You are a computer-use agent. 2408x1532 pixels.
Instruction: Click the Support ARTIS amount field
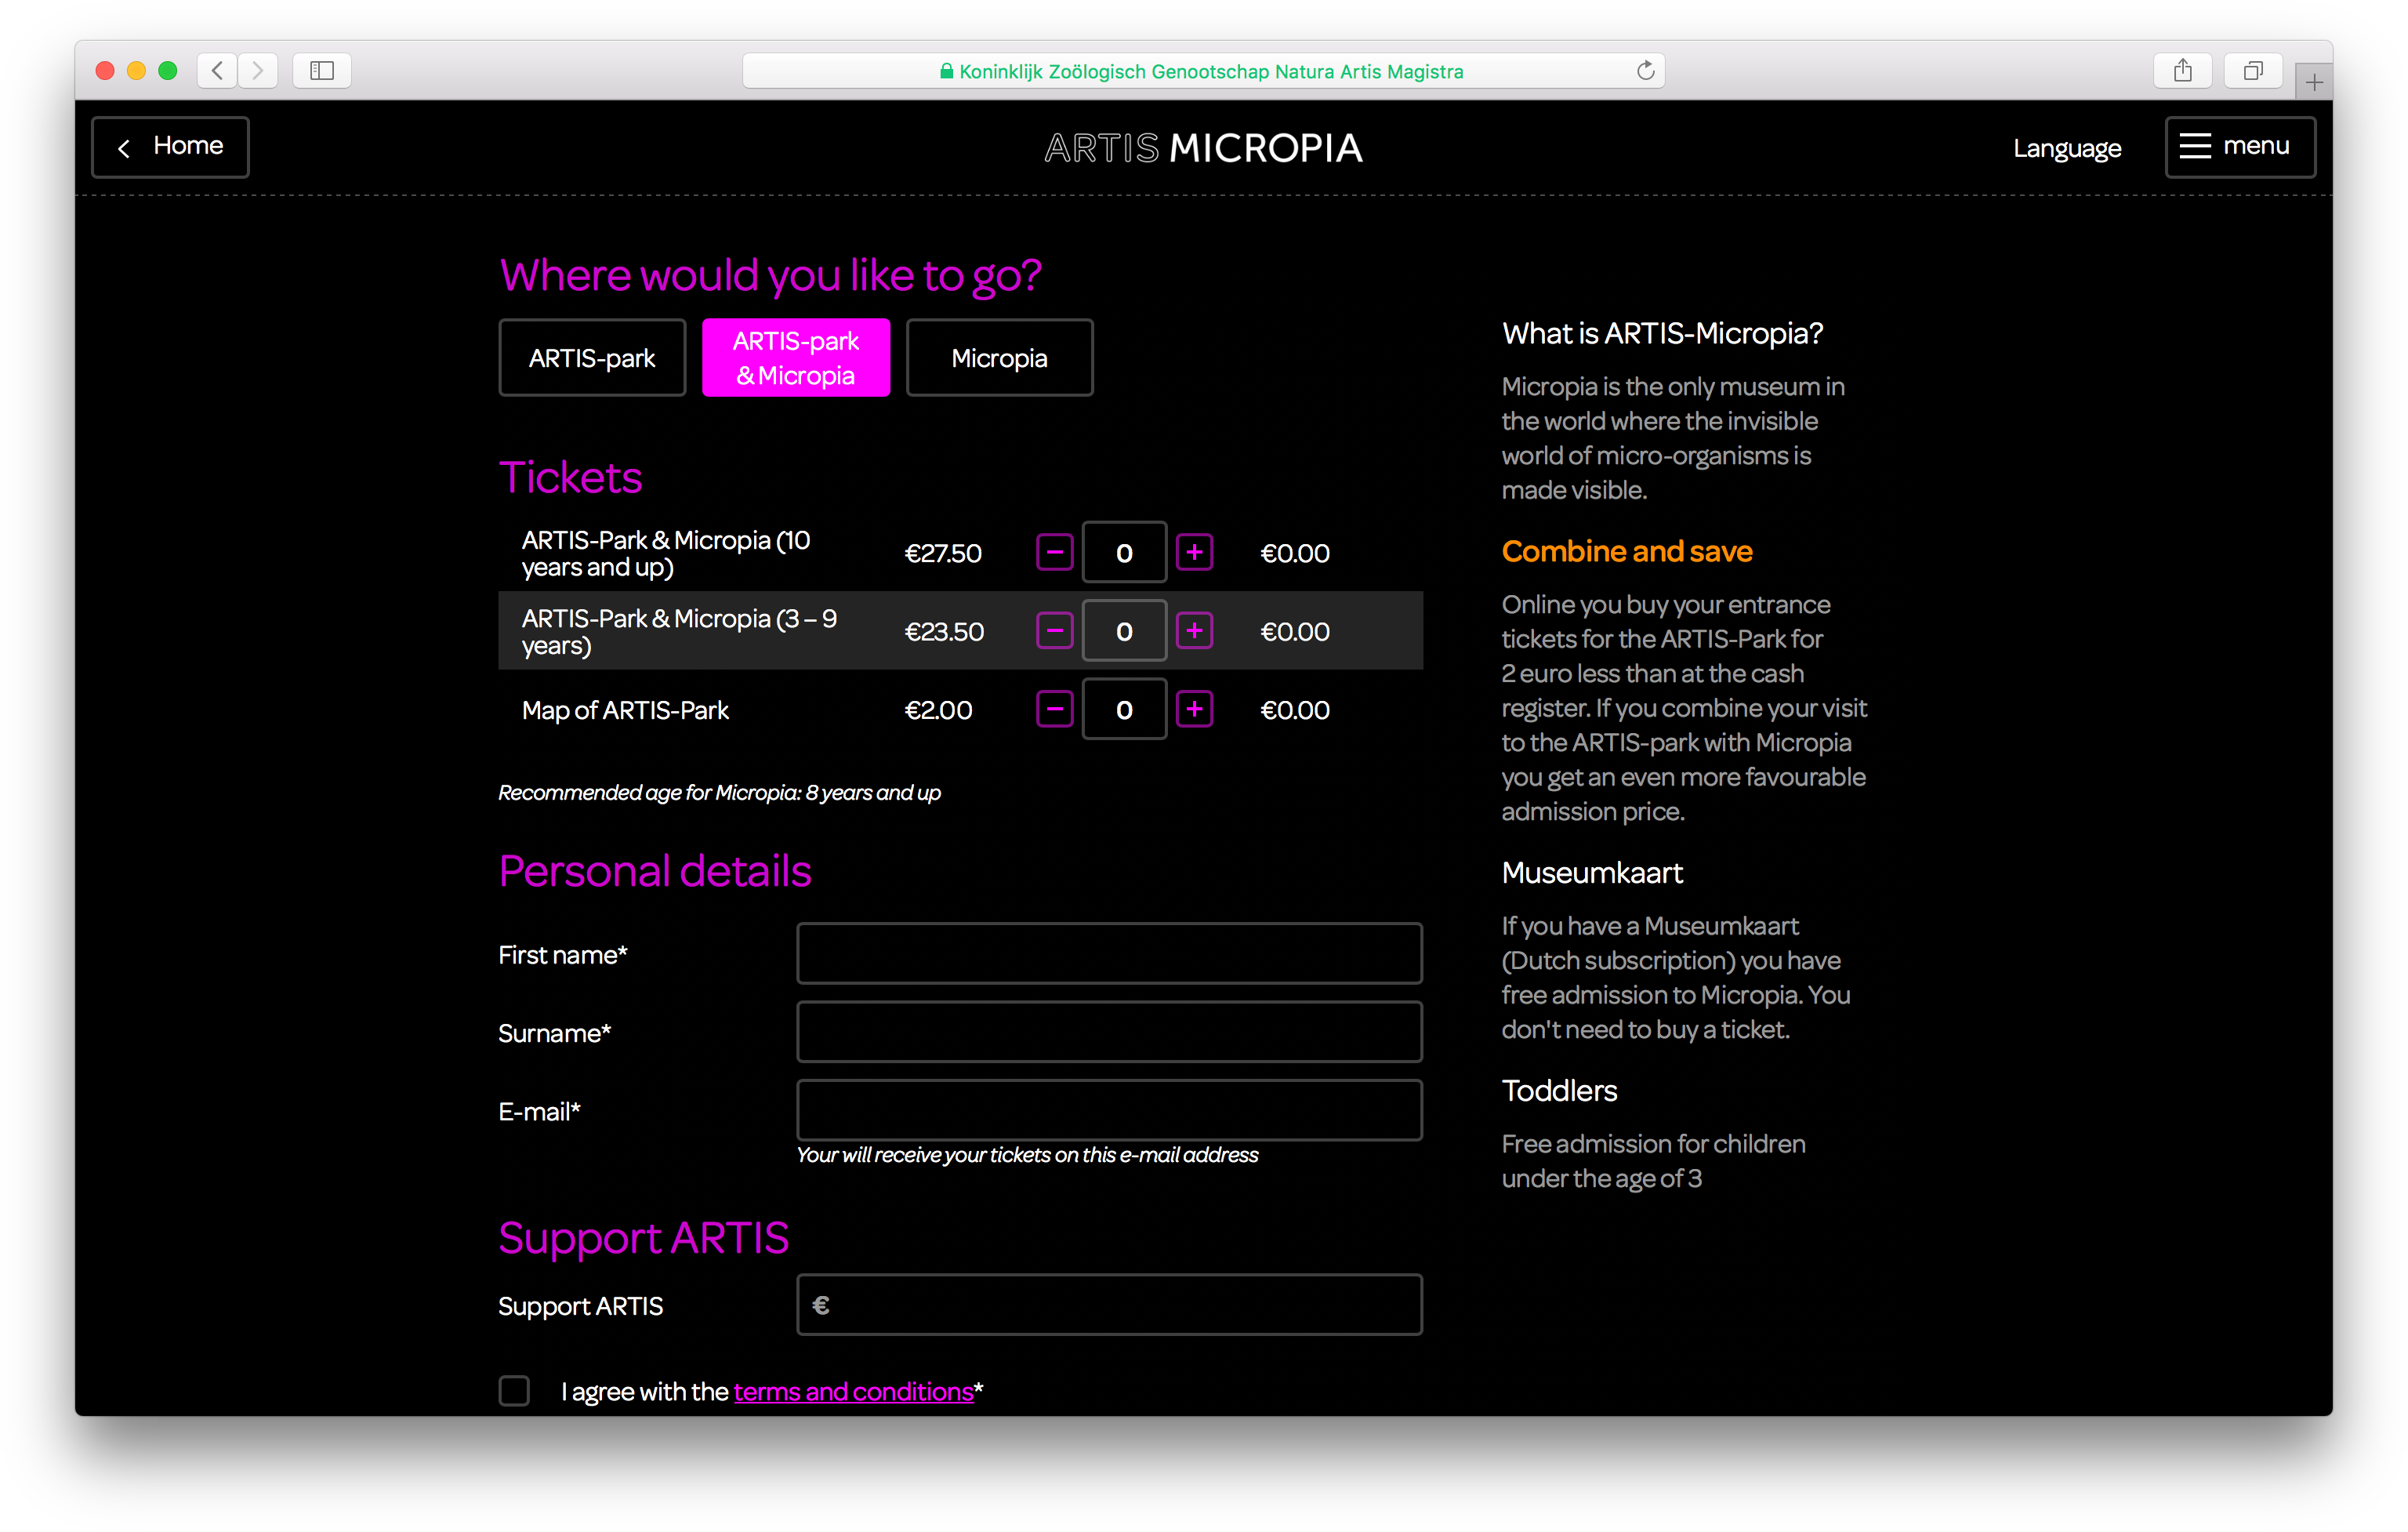click(1109, 1305)
